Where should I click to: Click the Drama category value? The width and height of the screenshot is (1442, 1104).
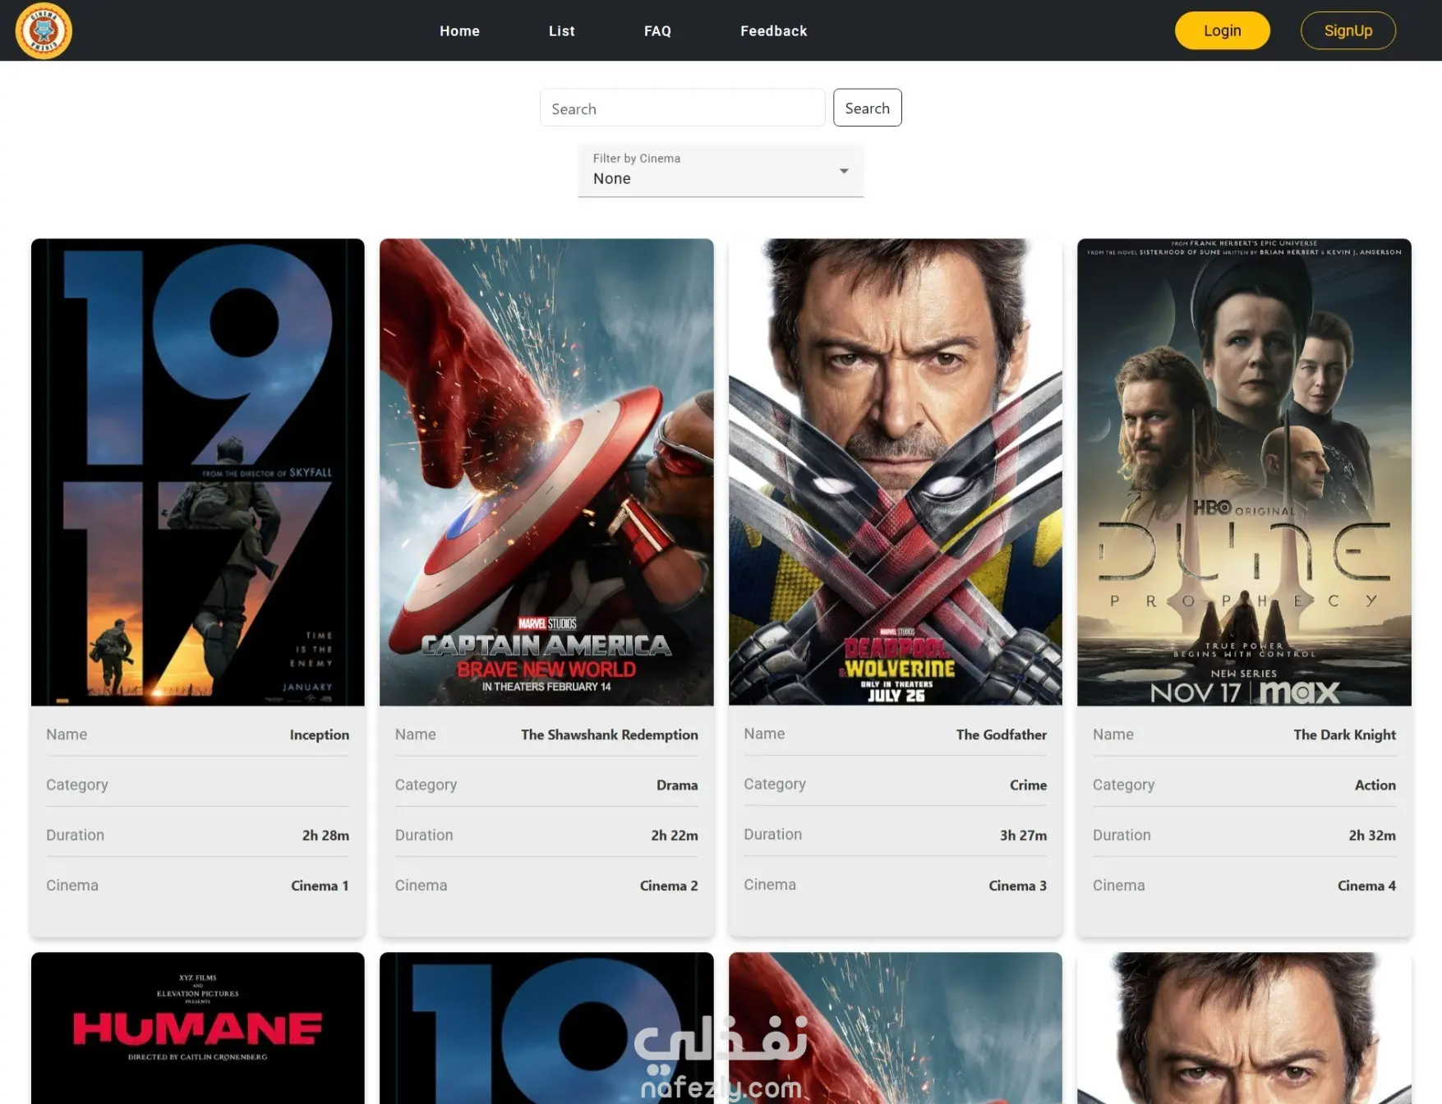click(677, 785)
